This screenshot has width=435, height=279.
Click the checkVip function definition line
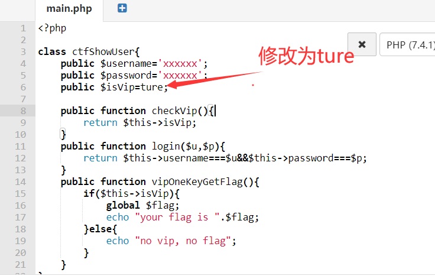click(x=138, y=111)
